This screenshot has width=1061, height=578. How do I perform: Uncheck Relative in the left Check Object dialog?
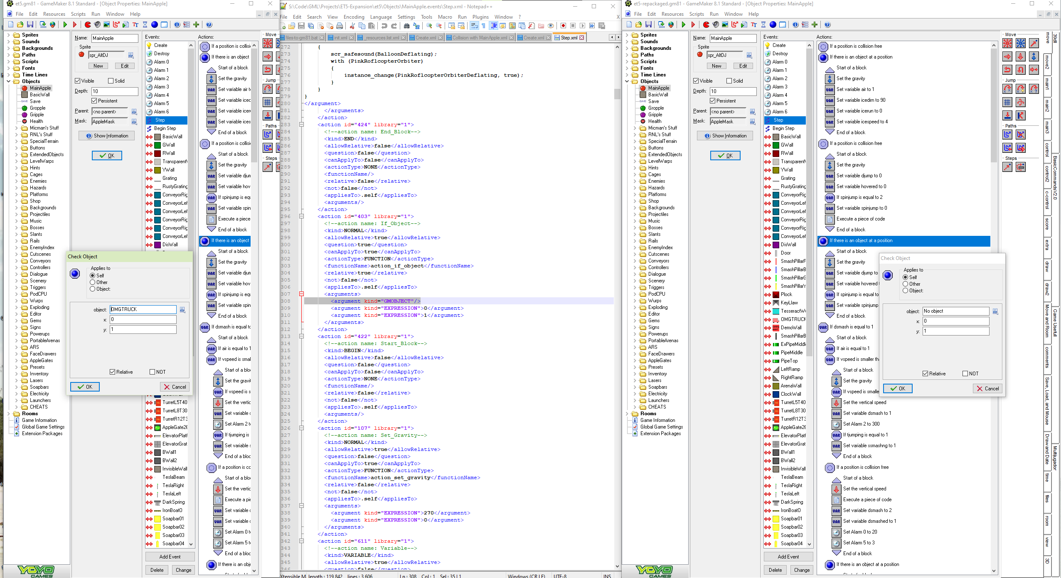pyautogui.click(x=113, y=372)
